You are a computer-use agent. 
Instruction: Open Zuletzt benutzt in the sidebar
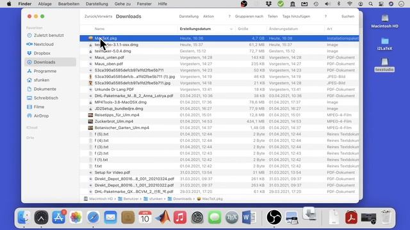(x=45, y=35)
